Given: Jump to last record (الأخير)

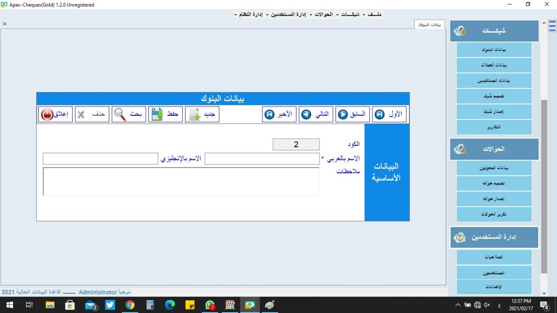Looking at the screenshot, I should pyautogui.click(x=279, y=114).
